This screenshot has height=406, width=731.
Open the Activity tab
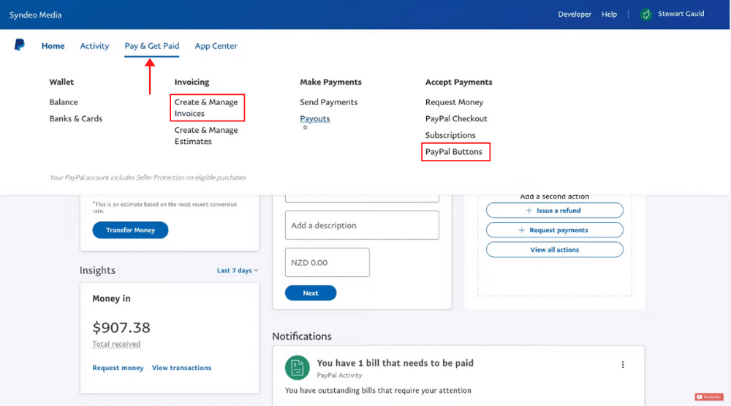[94, 45]
